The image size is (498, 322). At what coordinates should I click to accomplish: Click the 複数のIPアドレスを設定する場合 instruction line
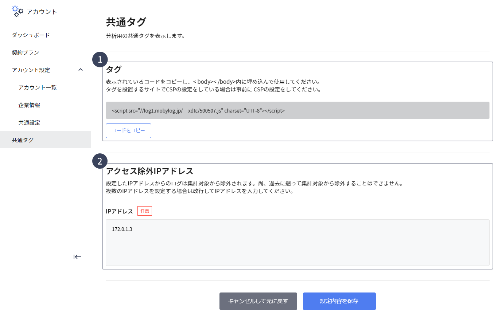(x=199, y=191)
